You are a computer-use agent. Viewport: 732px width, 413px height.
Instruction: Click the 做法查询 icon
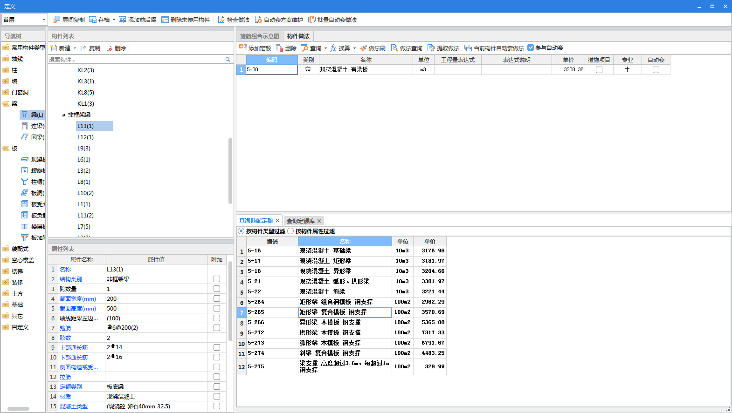tap(394, 48)
